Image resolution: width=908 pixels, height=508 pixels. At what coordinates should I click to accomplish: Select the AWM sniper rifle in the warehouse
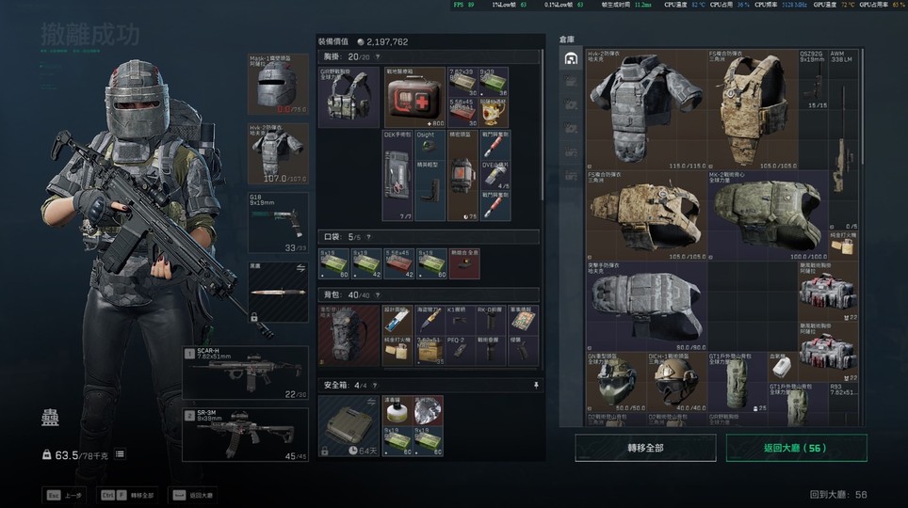844,139
